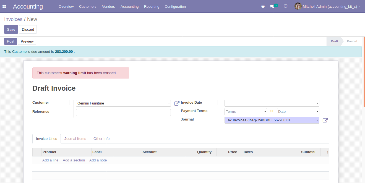Open the Invoice Date picker dropdown

click(317, 103)
